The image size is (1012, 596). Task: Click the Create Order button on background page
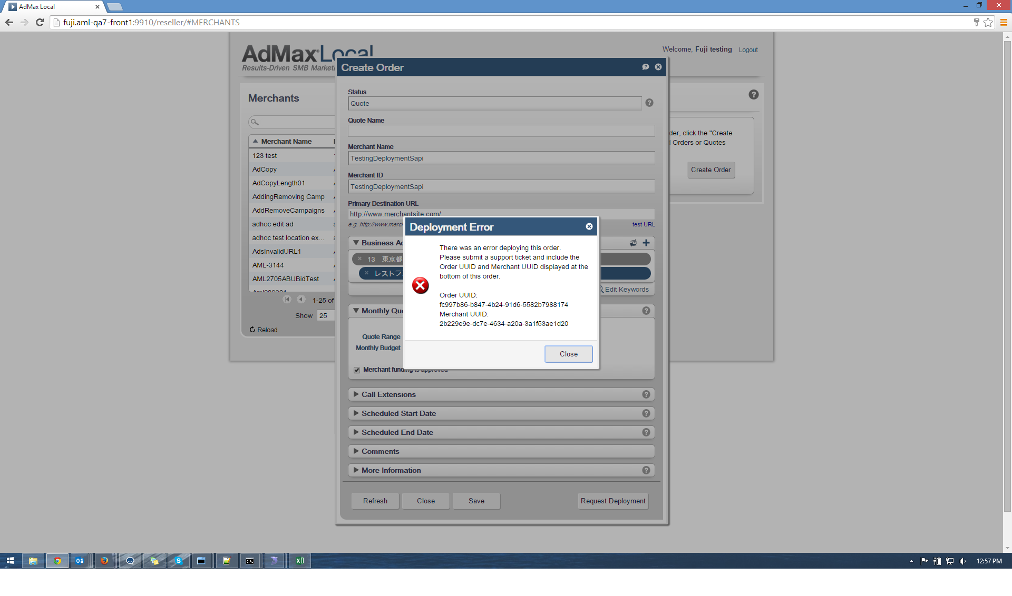711,170
